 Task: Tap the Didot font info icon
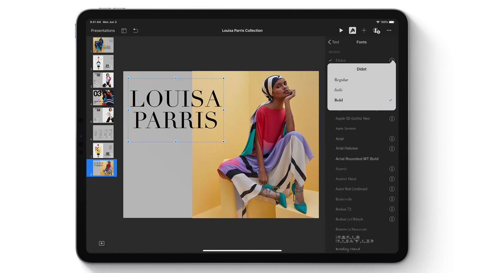(392, 61)
